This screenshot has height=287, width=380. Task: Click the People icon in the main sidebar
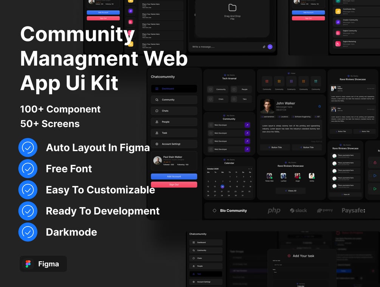(157, 122)
